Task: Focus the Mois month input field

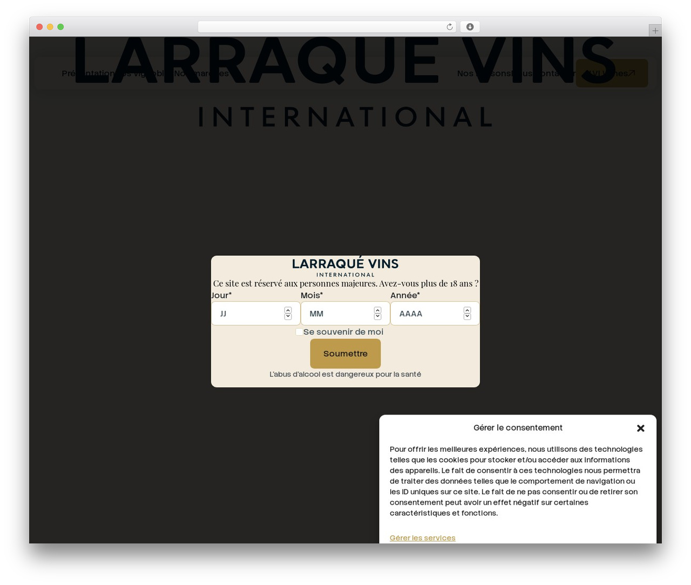Action: [x=345, y=314]
